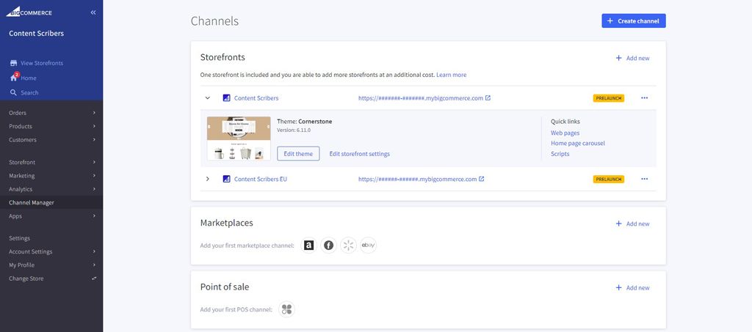Click the Change Store swap icon

94,278
